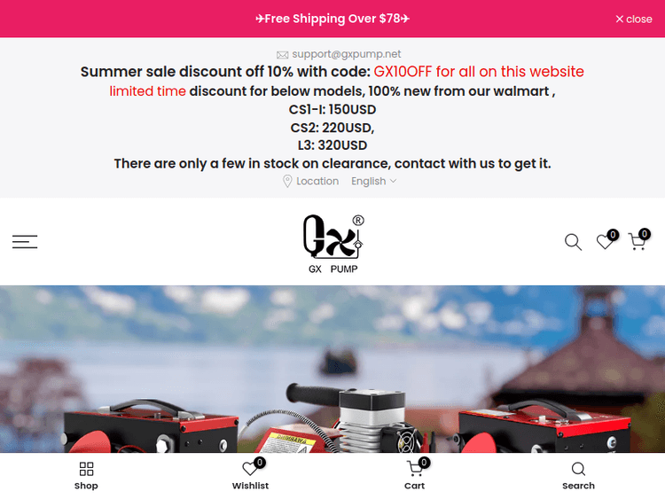The width and height of the screenshot is (665, 499).
Task: Click the hero pump banner image
Action: click(332, 369)
